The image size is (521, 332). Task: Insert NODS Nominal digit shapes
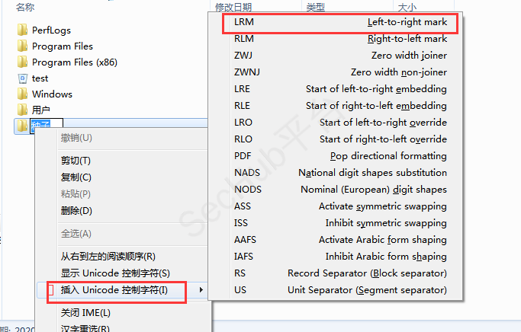336,190
